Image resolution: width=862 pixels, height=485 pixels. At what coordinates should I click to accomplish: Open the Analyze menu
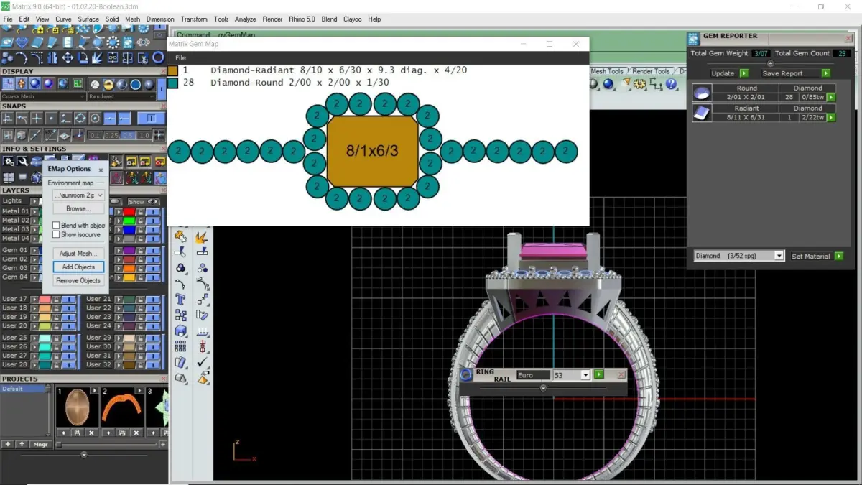coord(245,19)
